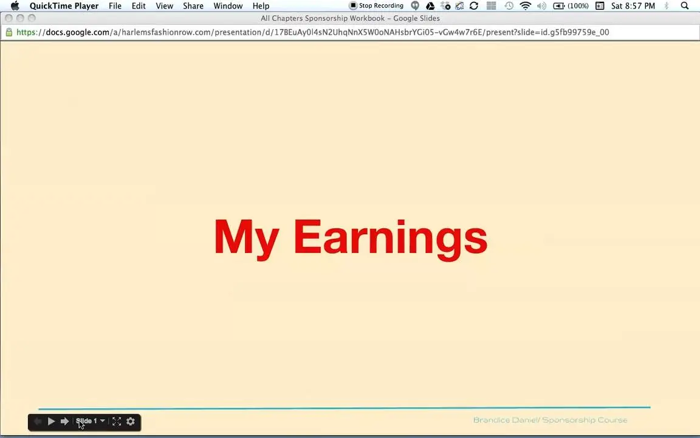The height and width of the screenshot is (438, 700).
Task: Open the Wi-Fi status menu
Action: click(x=526, y=6)
